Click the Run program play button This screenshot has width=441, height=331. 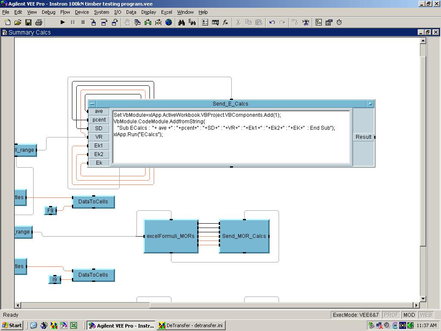[x=62, y=22]
